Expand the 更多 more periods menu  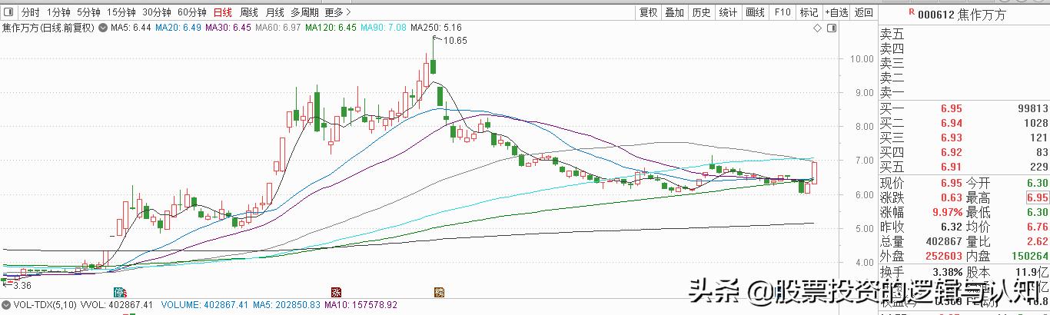tap(338, 12)
